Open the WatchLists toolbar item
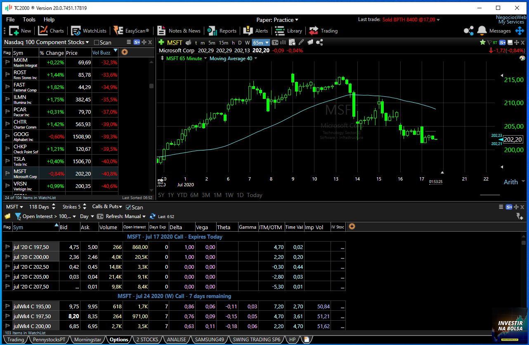The width and height of the screenshot is (529, 345). (x=89, y=31)
